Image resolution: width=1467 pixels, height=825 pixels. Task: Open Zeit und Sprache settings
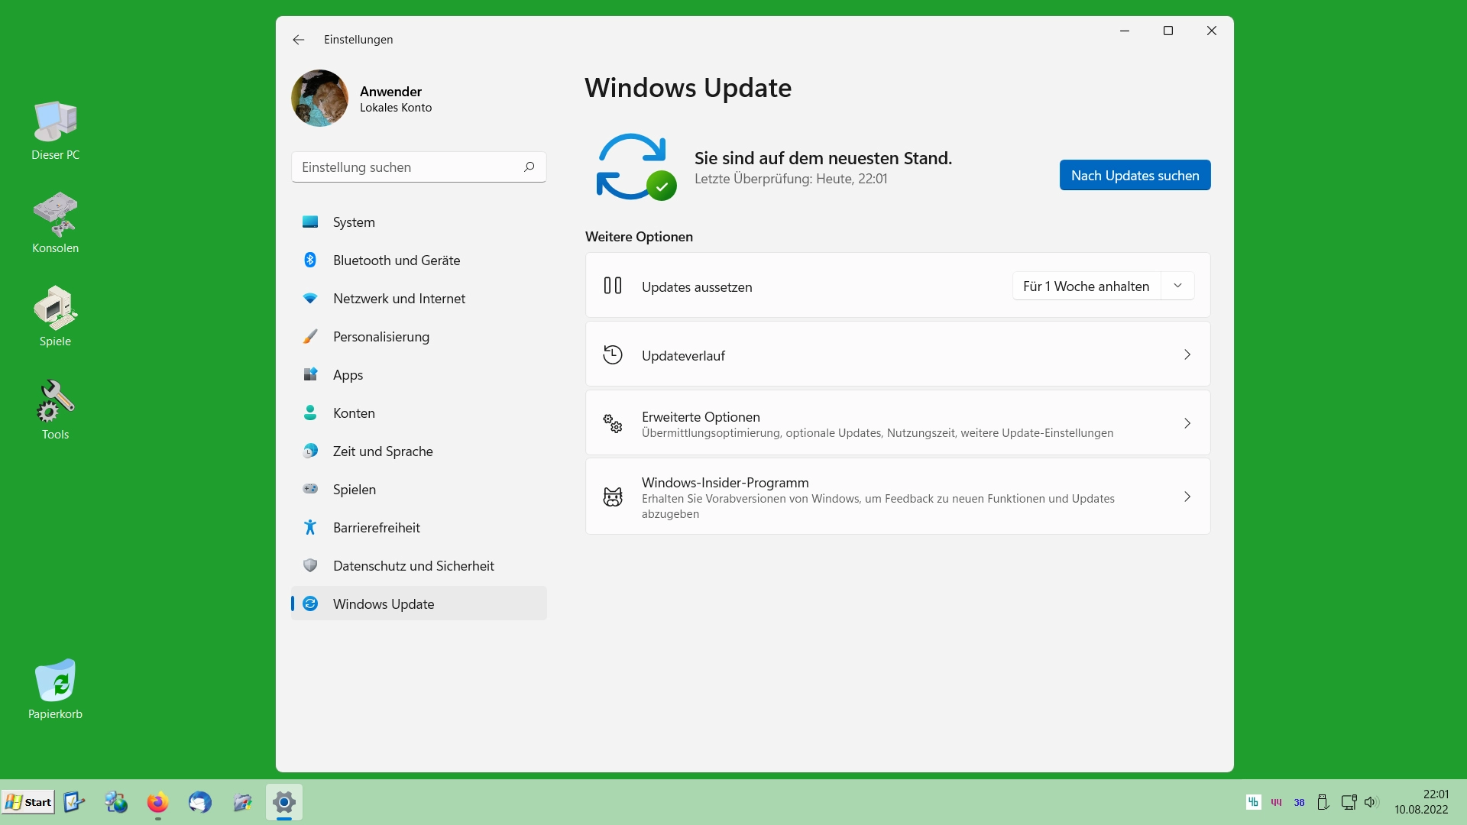[x=419, y=451]
